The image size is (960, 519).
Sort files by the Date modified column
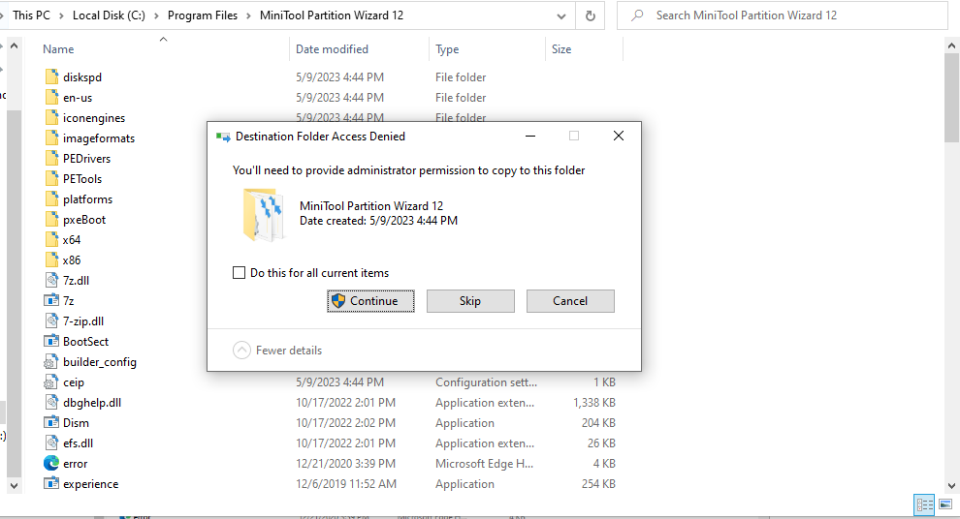point(332,49)
